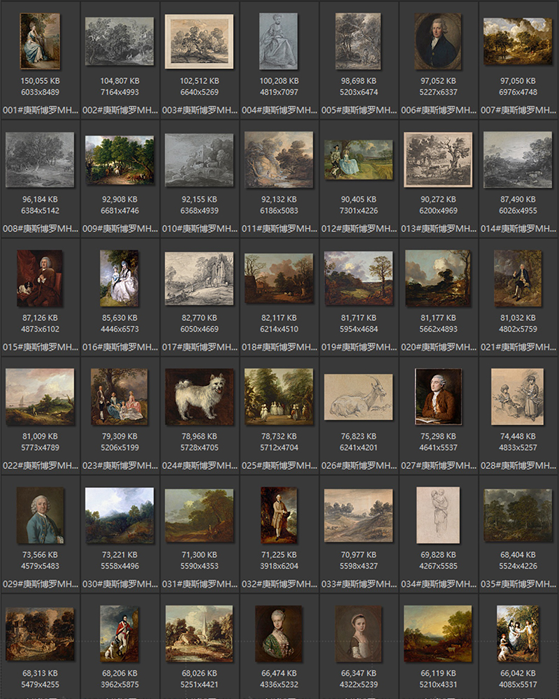This screenshot has height=699, width=559.
Task: Select the 016 double portrait of two ladies
Action: tap(119, 278)
